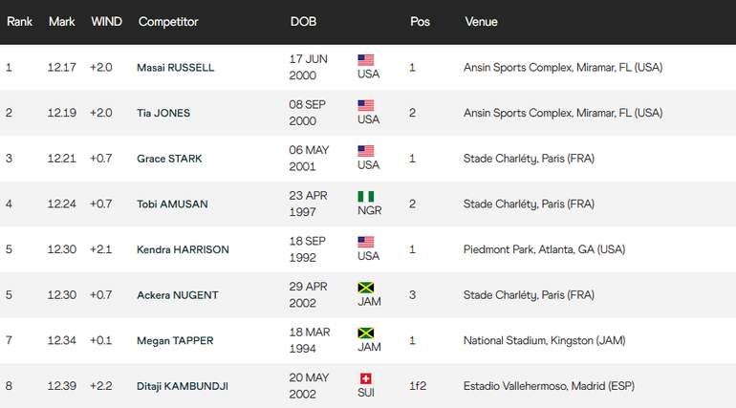Sort by the Rank column header
Viewport: 736px width, 408px height.
pyautogui.click(x=19, y=21)
